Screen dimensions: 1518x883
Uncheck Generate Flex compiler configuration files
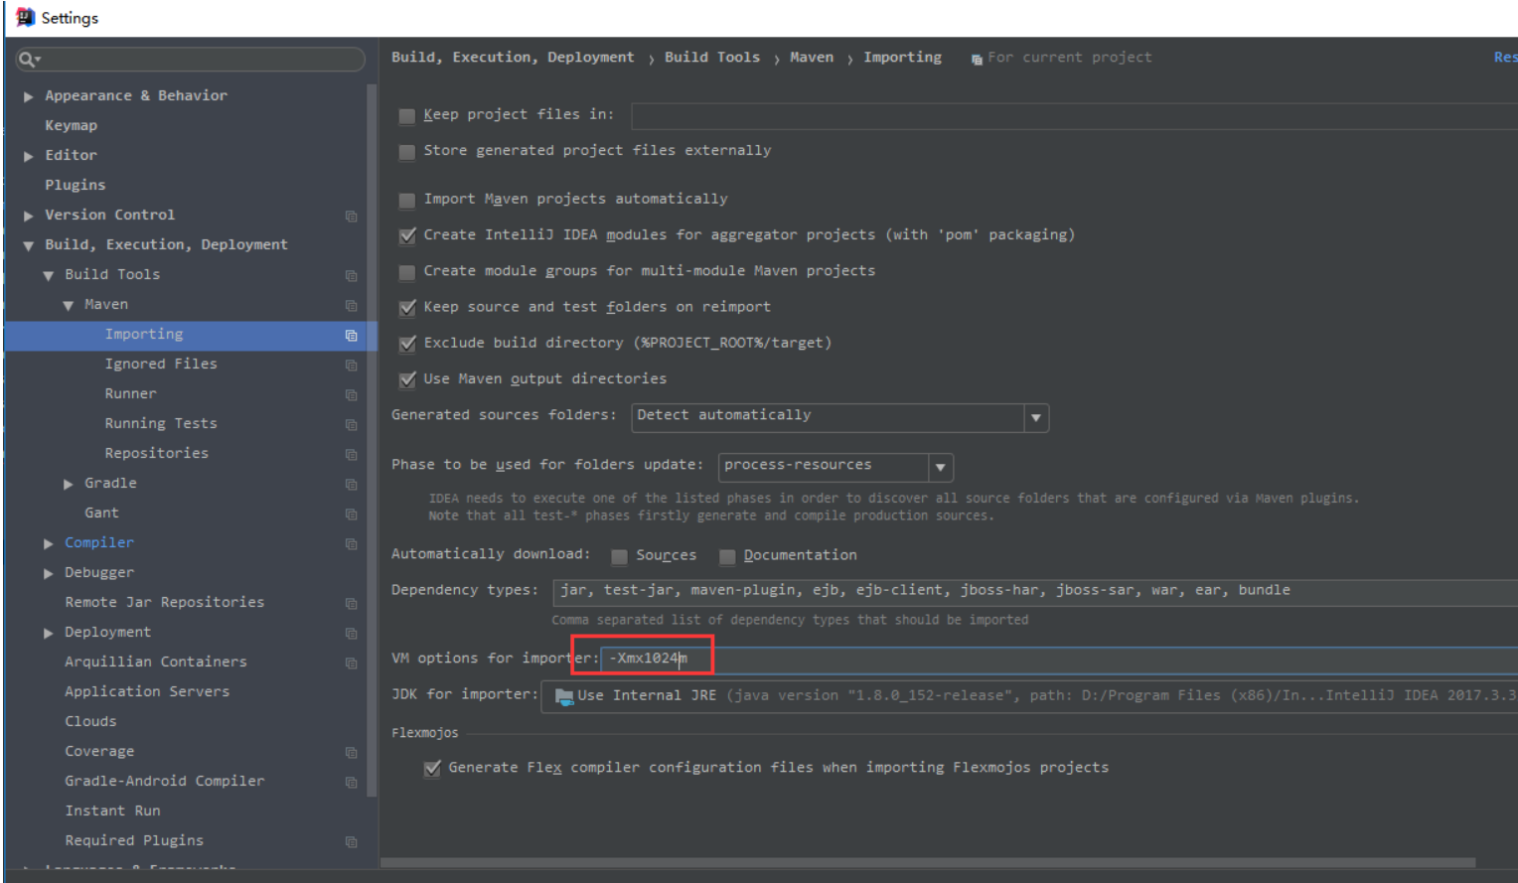[x=431, y=769]
